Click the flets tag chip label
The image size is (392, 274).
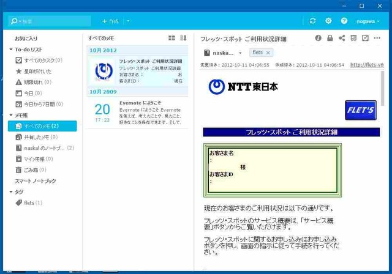[x=257, y=53]
